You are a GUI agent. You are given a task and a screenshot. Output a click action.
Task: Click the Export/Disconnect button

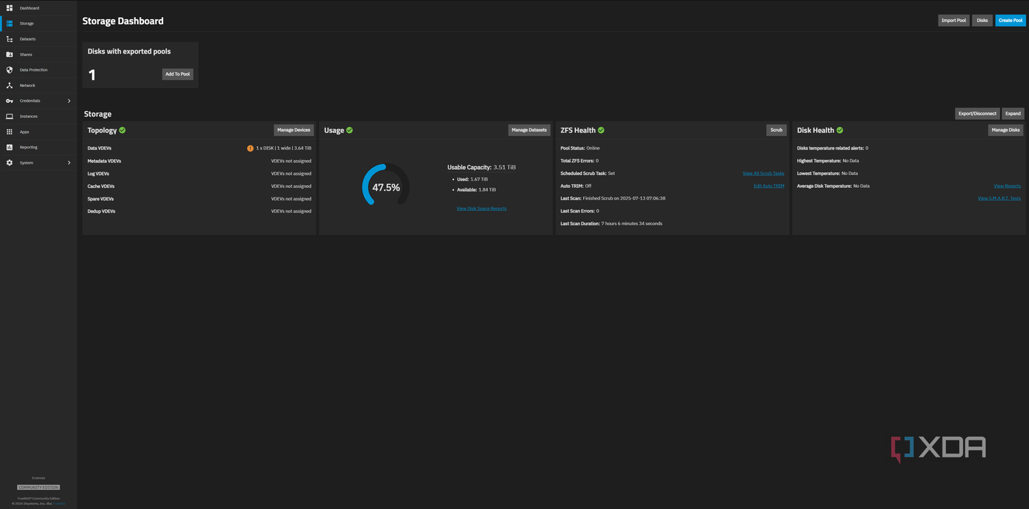[x=978, y=114]
